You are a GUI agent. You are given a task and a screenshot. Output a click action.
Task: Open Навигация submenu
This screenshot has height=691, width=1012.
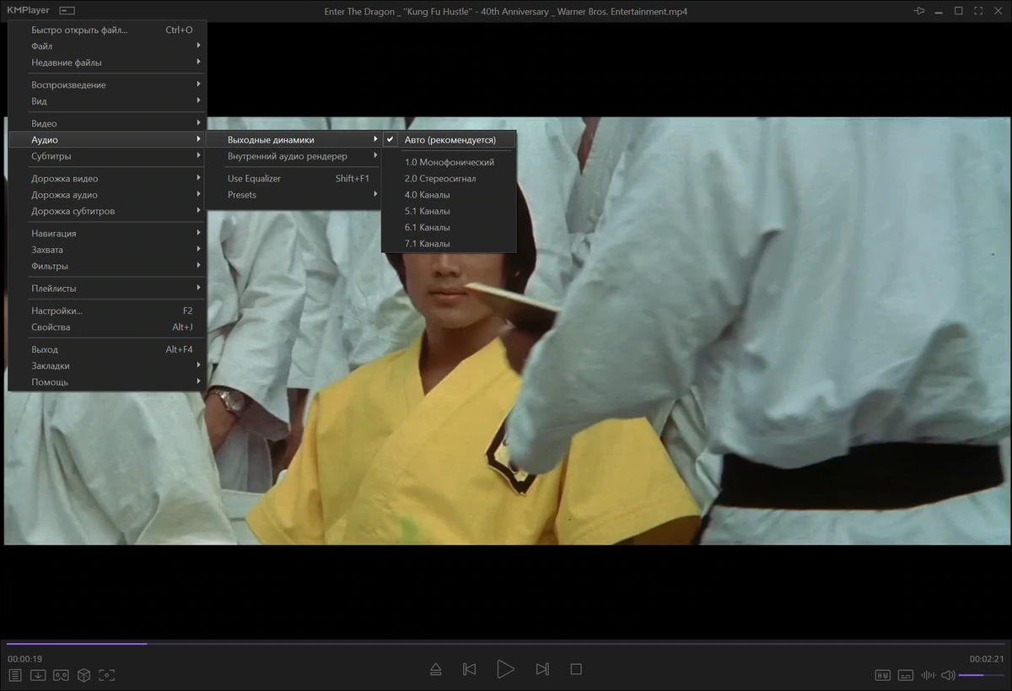[x=107, y=234]
